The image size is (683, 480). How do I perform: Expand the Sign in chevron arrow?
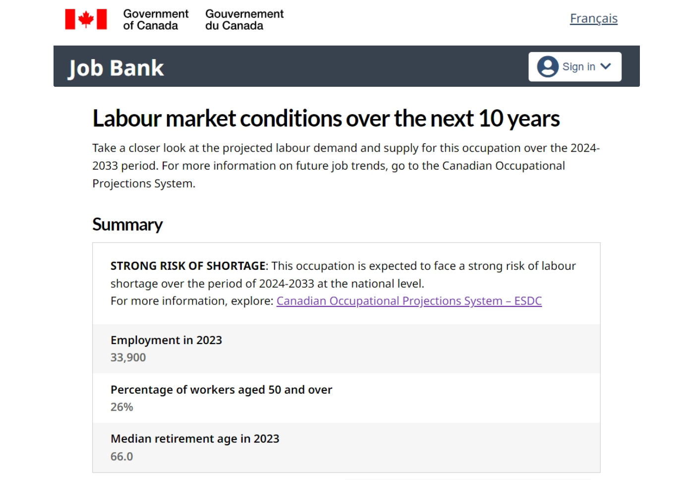tap(606, 66)
